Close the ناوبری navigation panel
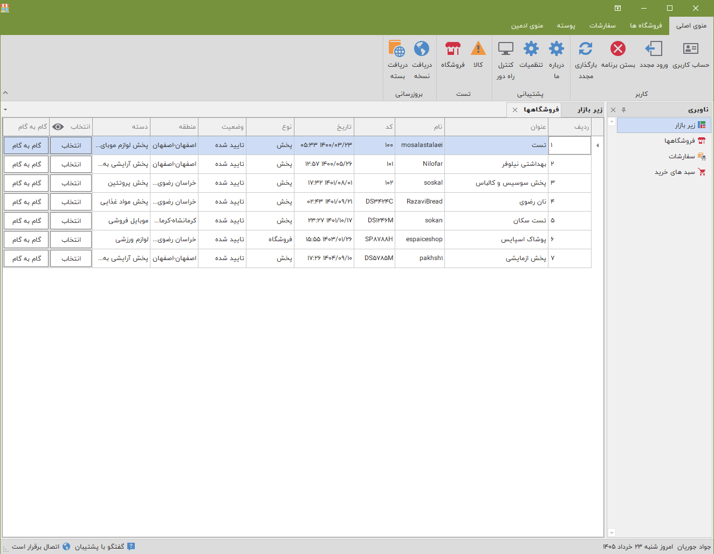 pos(613,110)
